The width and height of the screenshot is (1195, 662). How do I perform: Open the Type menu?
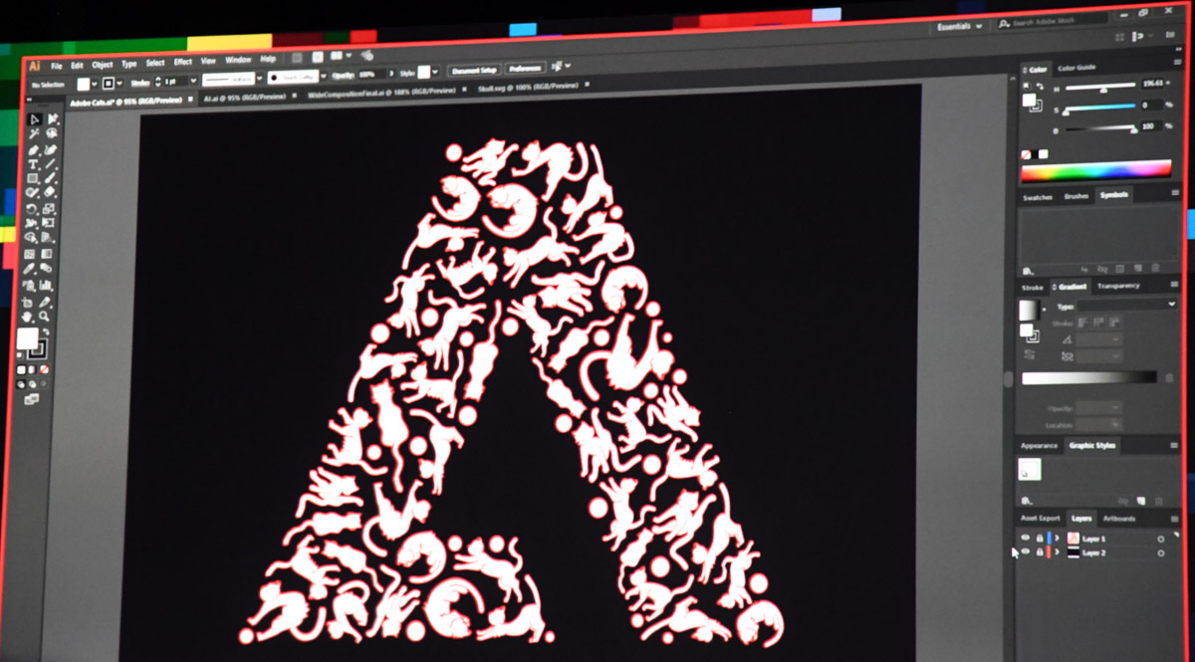coord(129,64)
